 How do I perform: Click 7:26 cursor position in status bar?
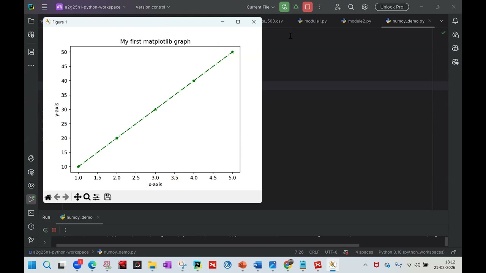pos(299,252)
